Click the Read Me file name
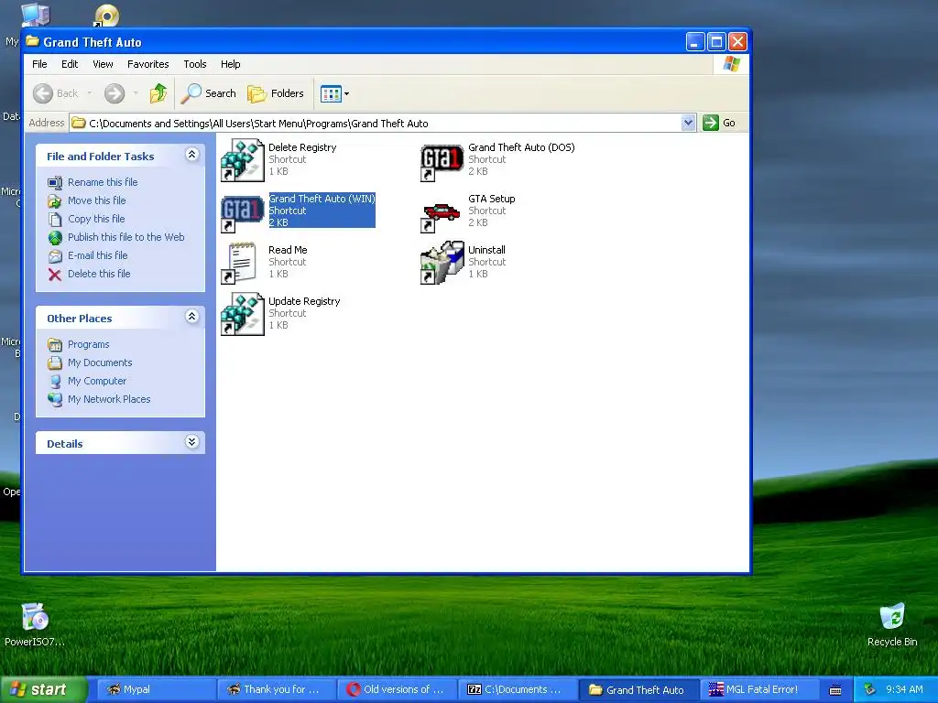Screen dimensions: 938x703 click(x=288, y=250)
